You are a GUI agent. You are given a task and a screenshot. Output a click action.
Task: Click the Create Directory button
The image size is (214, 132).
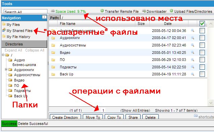pyautogui.click(x=65, y=117)
